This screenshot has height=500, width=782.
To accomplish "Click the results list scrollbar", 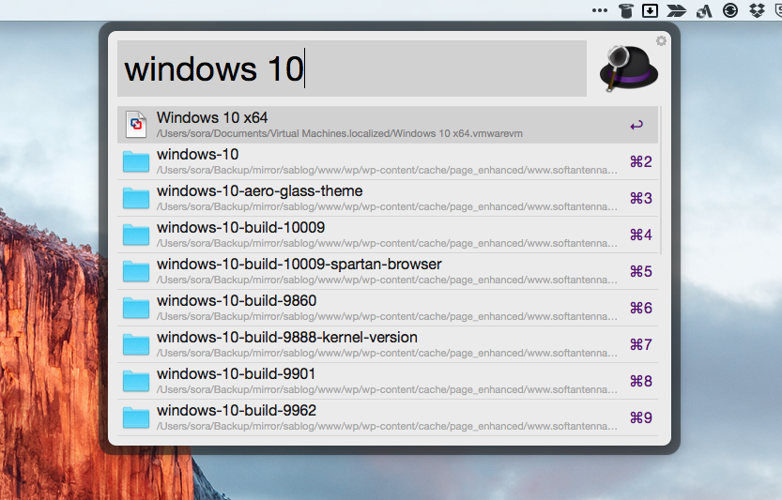I will 660,180.
